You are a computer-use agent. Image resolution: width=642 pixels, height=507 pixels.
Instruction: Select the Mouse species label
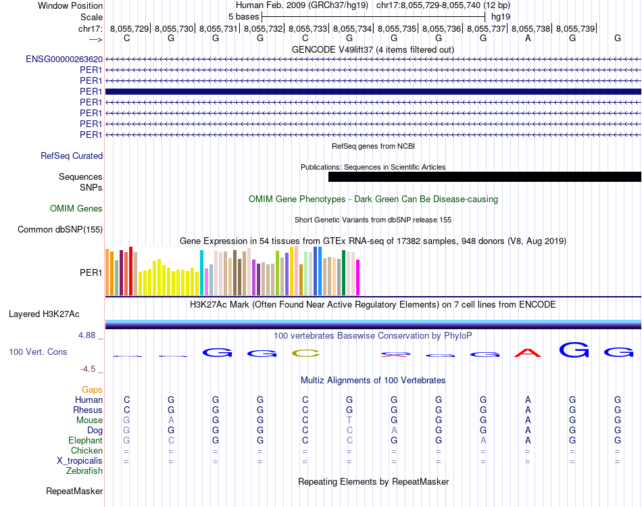[x=89, y=420]
